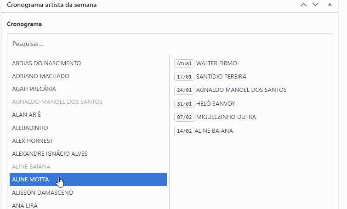Move the Cronograma panel down
Image resolution: width=347 pixels, height=209 pixels.
pos(315,5)
